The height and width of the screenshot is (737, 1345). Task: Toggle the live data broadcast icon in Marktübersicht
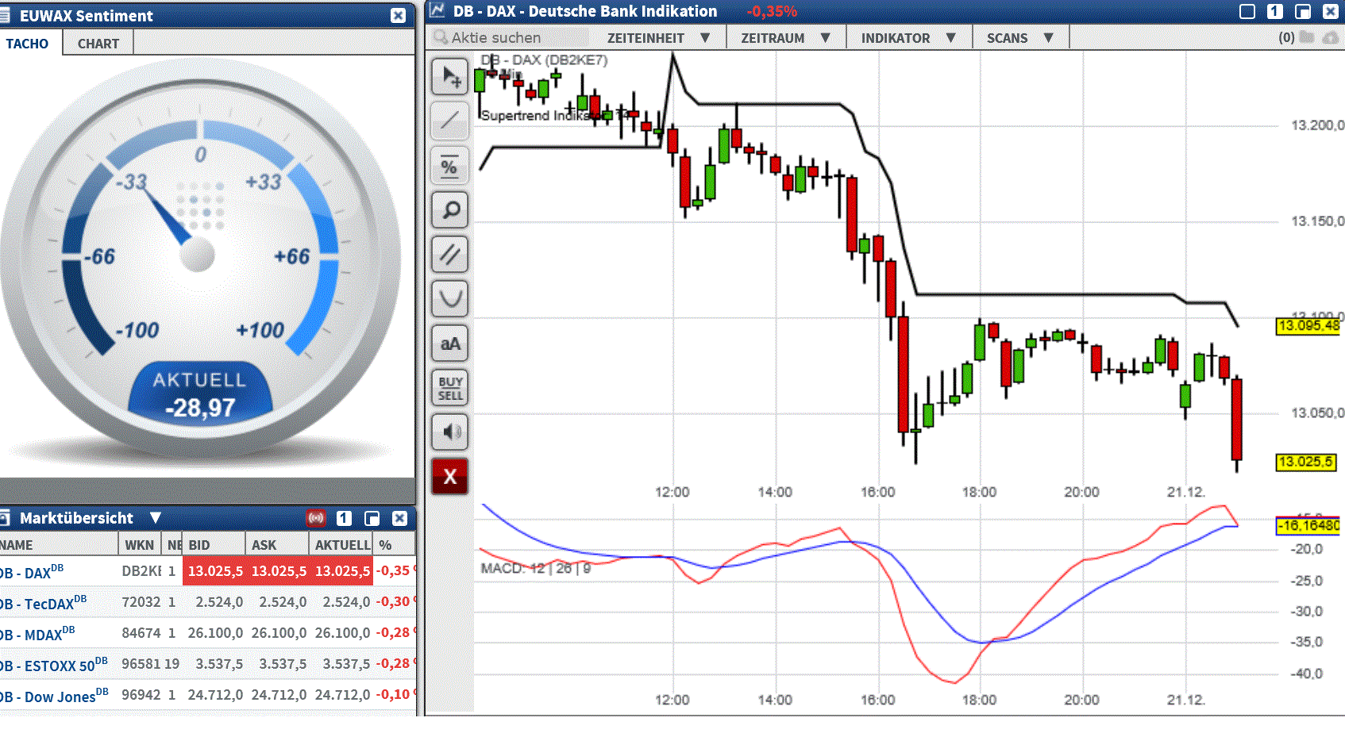pos(317,518)
